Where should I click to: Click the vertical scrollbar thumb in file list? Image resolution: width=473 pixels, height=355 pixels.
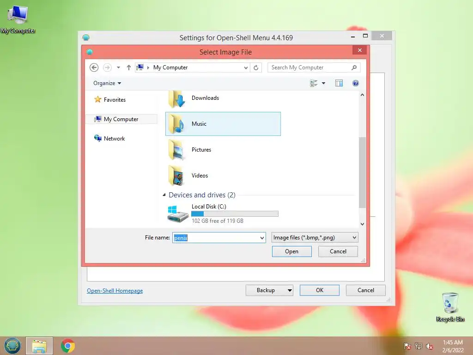click(x=362, y=172)
